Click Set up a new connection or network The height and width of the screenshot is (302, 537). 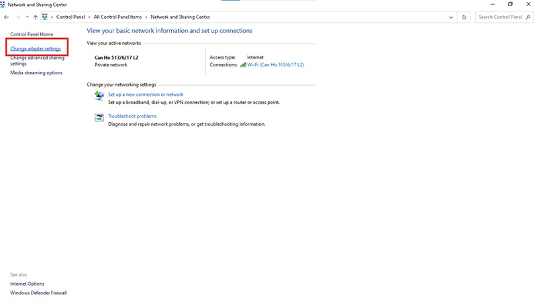pyautogui.click(x=146, y=95)
